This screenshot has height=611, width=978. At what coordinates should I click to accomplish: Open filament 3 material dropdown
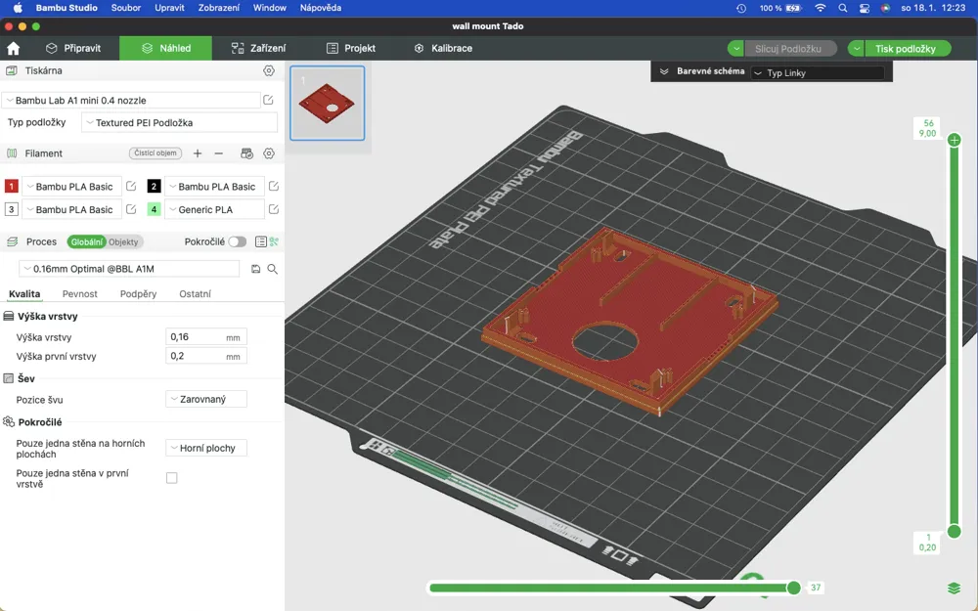pyautogui.click(x=71, y=209)
